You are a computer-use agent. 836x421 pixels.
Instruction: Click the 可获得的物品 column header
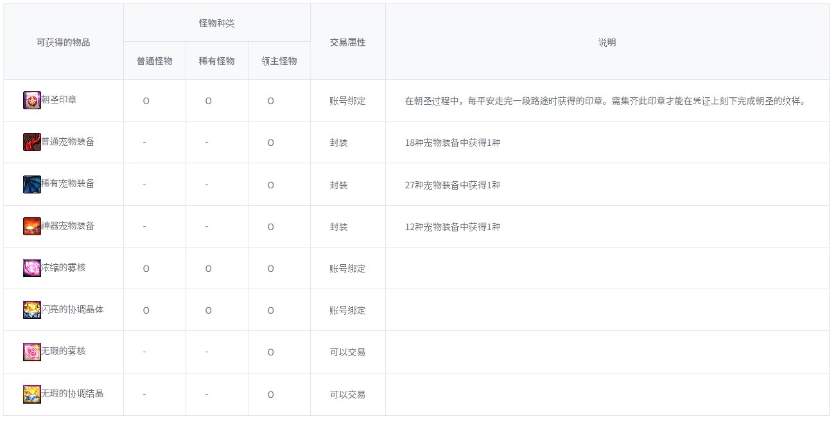(64, 42)
